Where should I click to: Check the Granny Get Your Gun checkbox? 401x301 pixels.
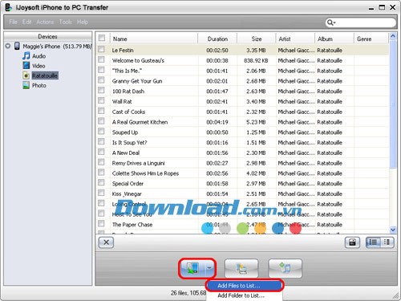tap(101, 79)
